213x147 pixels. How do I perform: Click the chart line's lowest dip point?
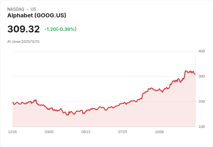point(68,115)
